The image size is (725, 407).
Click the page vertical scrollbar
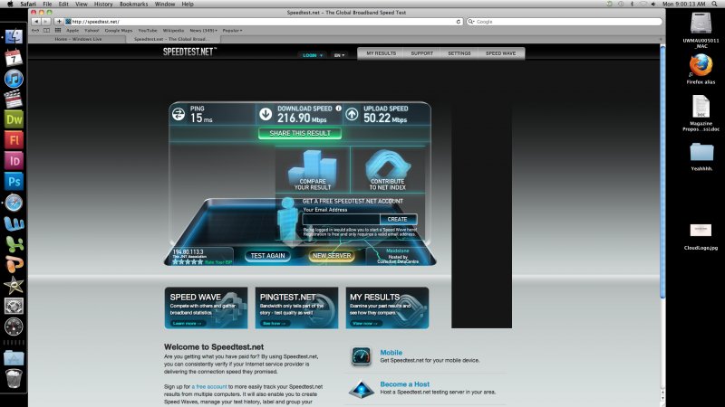pos(662,171)
